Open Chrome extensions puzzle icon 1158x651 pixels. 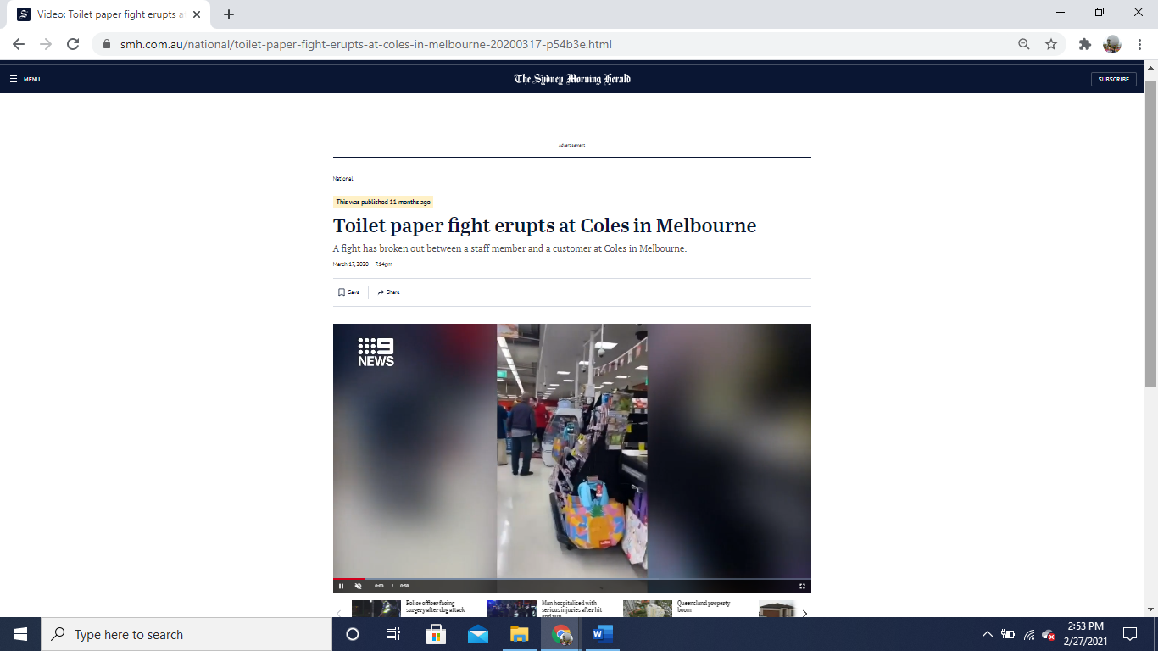1084,44
